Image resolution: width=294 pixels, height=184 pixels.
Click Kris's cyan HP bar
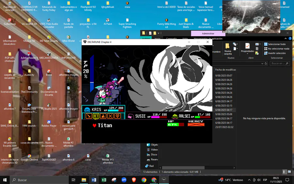116,110
